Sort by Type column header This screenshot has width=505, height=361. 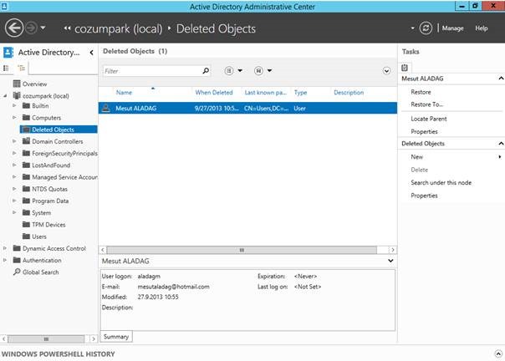click(300, 93)
